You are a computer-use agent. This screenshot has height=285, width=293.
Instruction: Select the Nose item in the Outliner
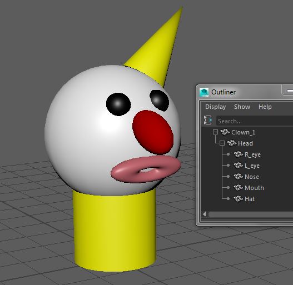(x=252, y=177)
